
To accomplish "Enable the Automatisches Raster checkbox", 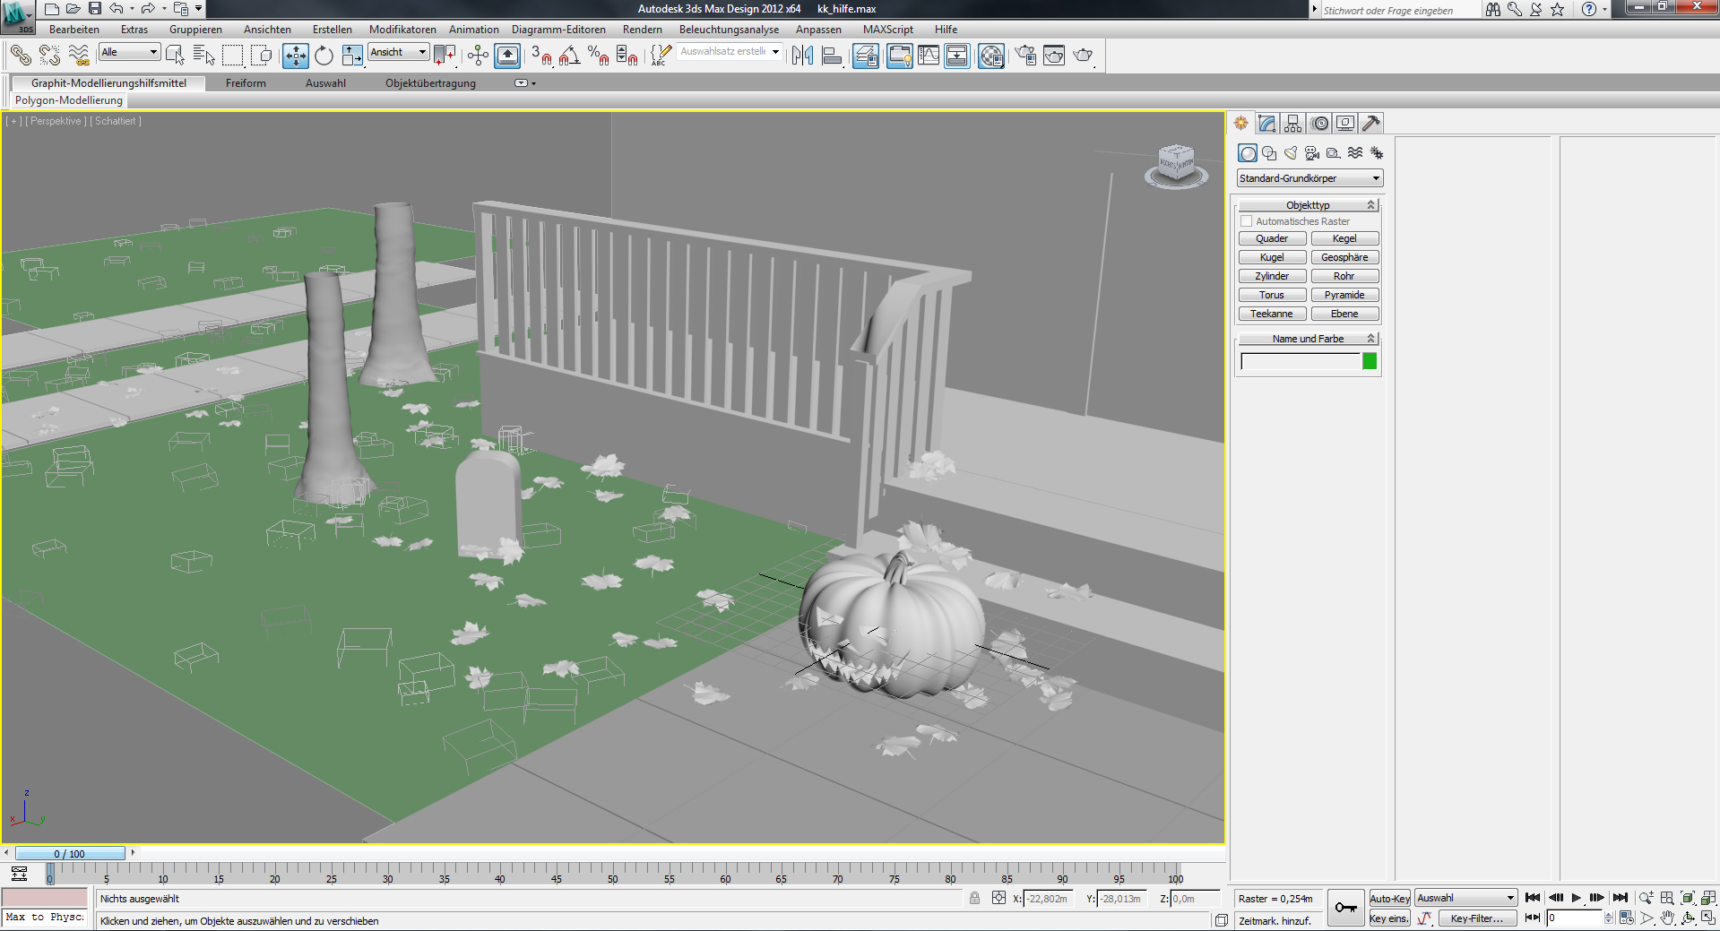I will pos(1246,221).
